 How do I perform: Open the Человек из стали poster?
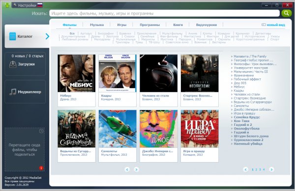(159, 73)
